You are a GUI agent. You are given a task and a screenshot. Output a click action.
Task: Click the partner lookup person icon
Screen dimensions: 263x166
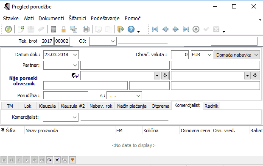pos(75,76)
